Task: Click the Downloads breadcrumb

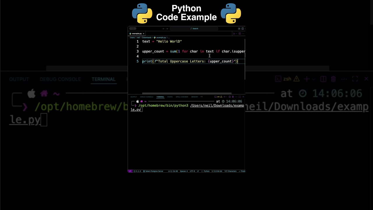Action: pos(147,38)
